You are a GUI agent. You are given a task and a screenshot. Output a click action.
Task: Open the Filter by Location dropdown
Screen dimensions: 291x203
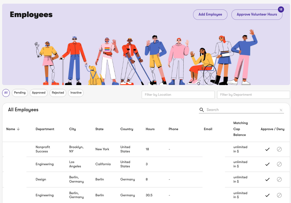pos(178,95)
